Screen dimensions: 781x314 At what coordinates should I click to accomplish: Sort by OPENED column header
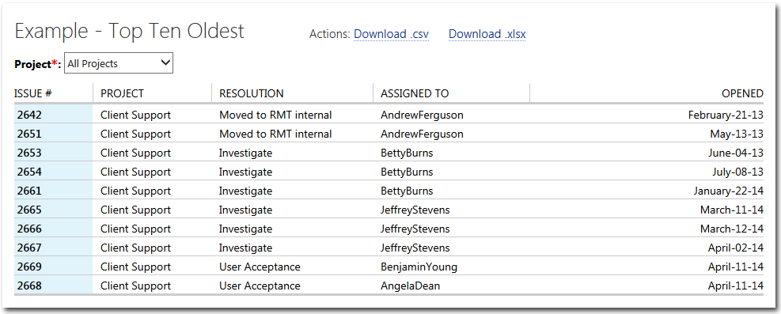[743, 93]
